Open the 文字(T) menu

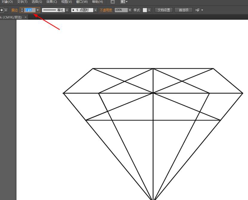[22, 2]
